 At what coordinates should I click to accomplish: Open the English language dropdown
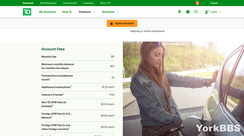[x=215, y=3]
